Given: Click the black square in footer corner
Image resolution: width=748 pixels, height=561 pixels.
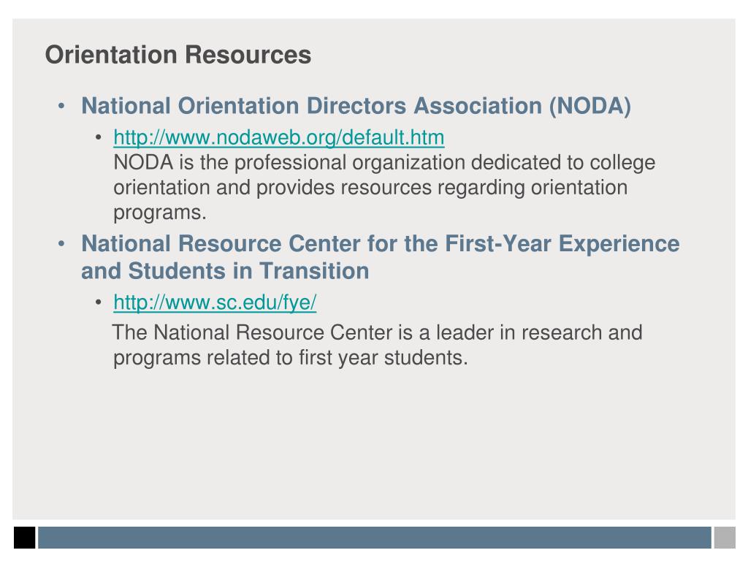Looking at the screenshot, I should click(x=24, y=538).
